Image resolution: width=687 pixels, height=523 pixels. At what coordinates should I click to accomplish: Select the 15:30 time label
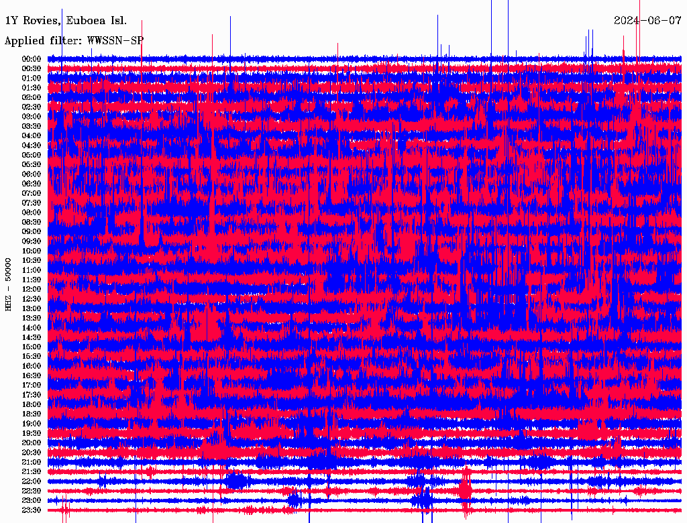coord(32,357)
